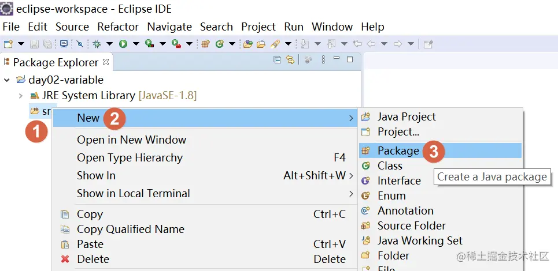Choose Copy Qualified Name
Screen dimensions: 558x271
click(x=205, y=229)
